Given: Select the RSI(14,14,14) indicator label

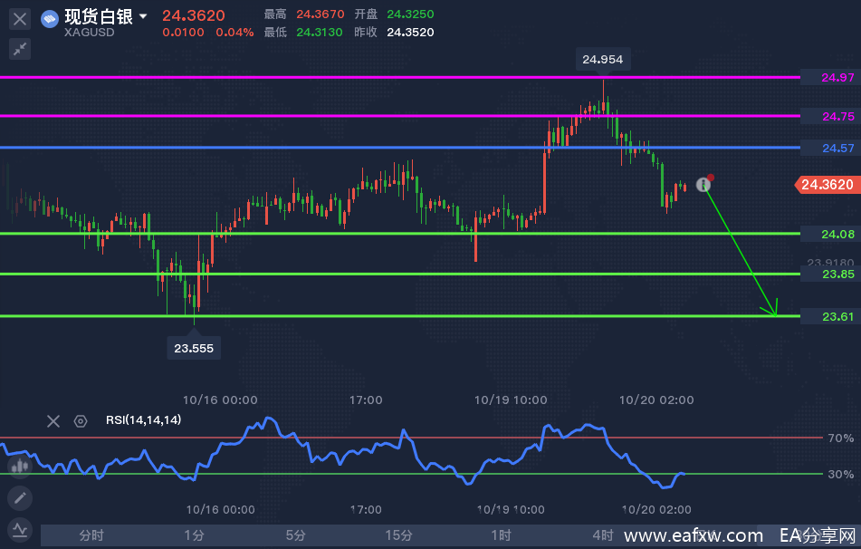Looking at the screenshot, I should pyautogui.click(x=143, y=419).
